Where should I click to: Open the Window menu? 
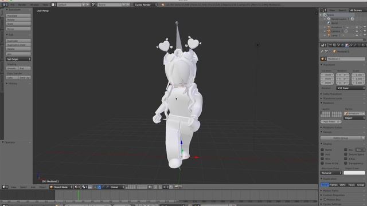pos(34,5)
